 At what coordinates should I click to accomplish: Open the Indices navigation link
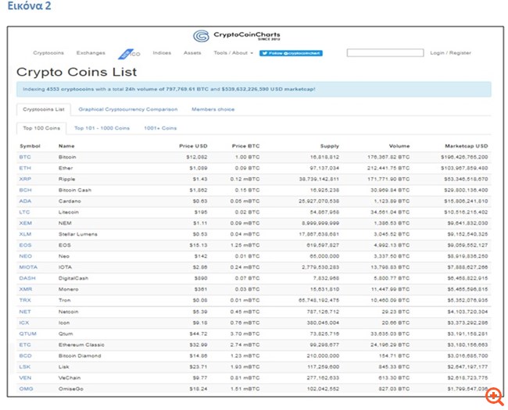162,53
